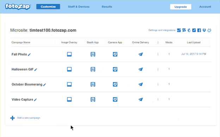The height and width of the screenshot is (137, 220).
Task: Open Booth App for October Boomerang
Action: [x=93, y=84]
